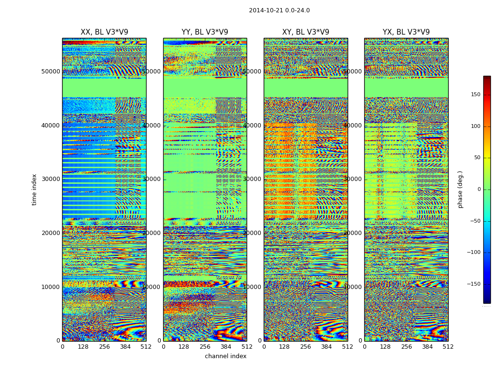Click the '30000' y-tick of XX panel

(51, 179)
